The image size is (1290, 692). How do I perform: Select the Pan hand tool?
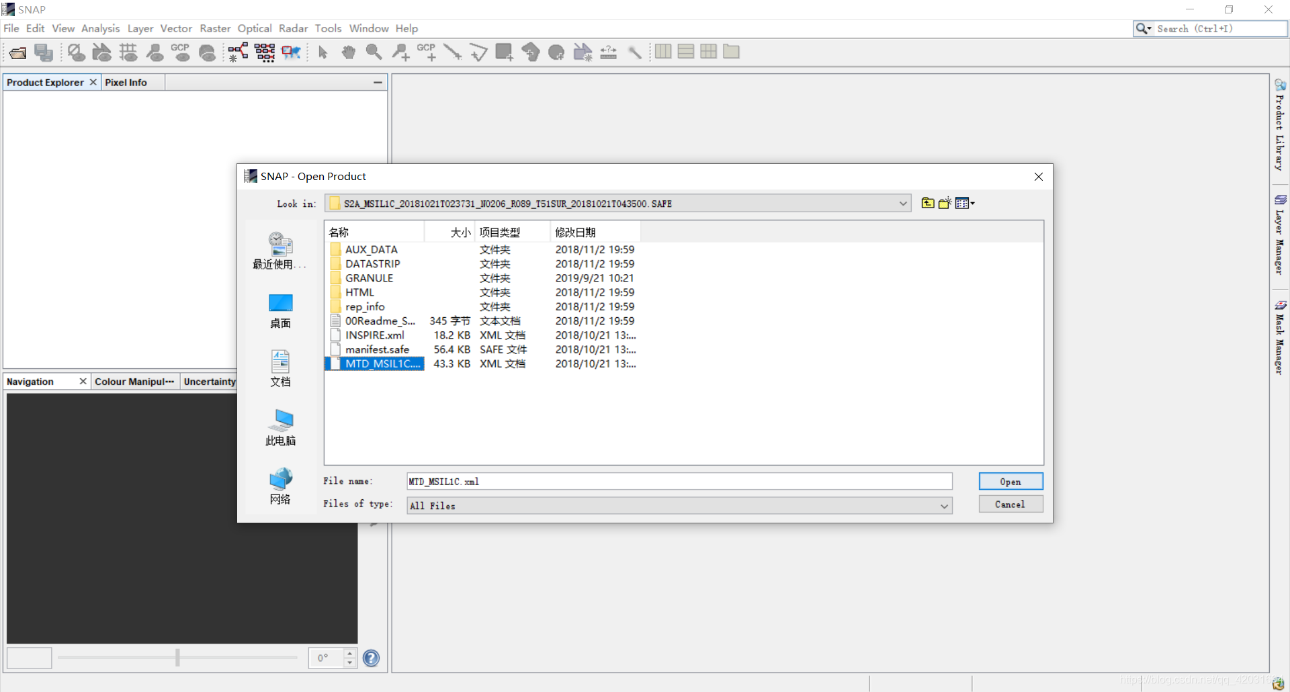point(348,52)
